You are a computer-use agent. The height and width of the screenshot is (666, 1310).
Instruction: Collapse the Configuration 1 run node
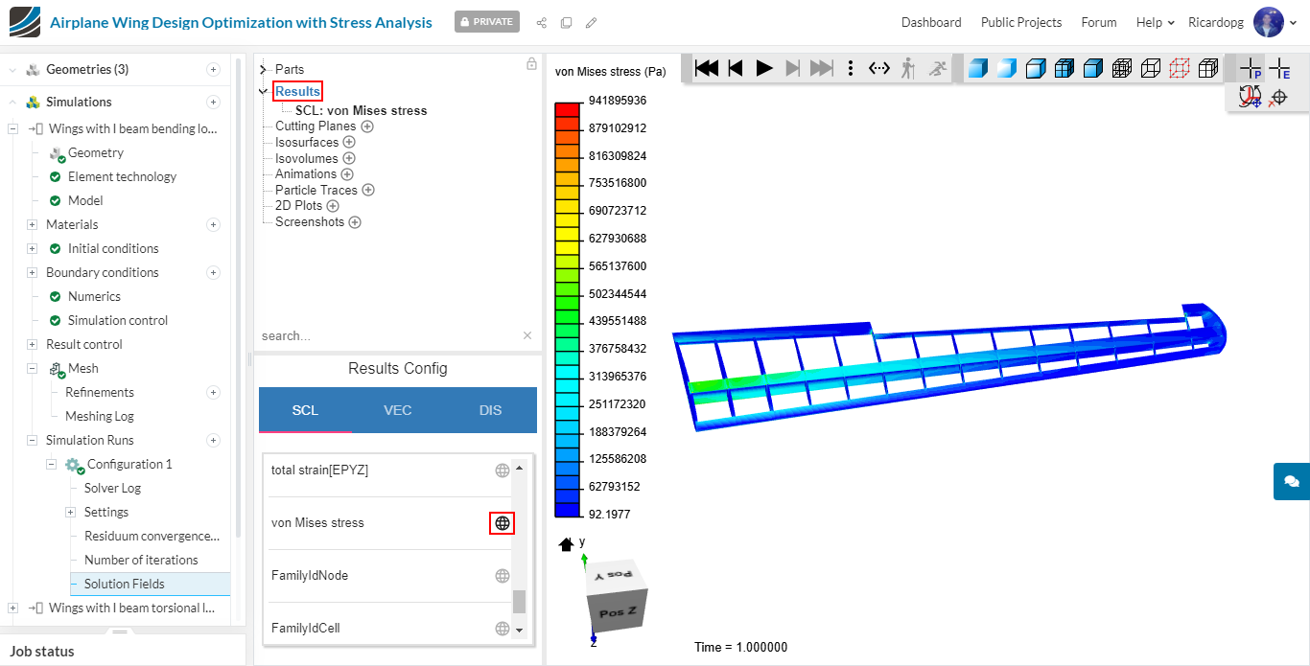click(52, 465)
